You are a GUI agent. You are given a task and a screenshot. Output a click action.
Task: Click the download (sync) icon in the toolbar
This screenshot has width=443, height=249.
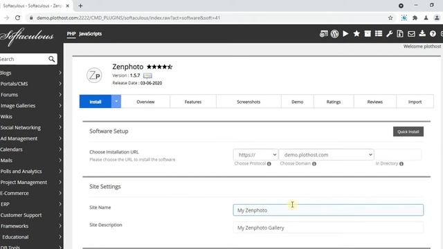tap(422, 34)
